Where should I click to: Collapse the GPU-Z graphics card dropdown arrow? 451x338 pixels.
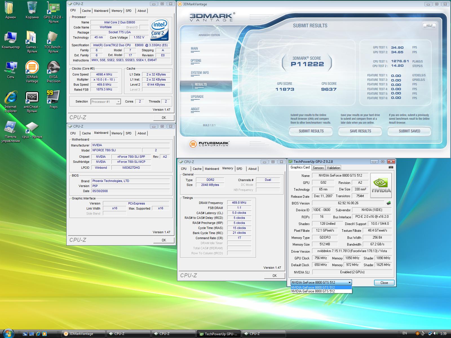coord(350,283)
